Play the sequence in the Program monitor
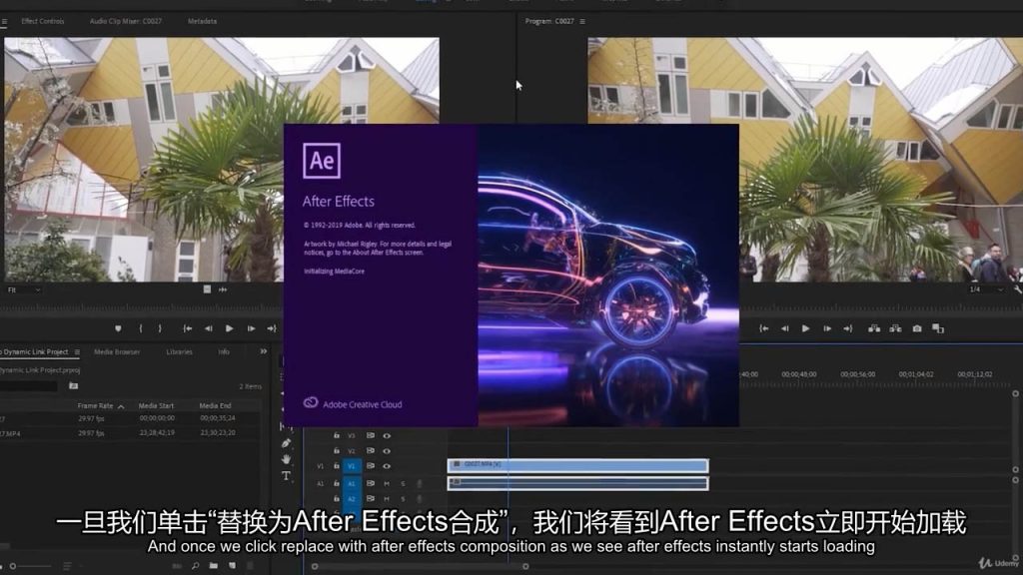This screenshot has height=575, width=1023. pos(806,328)
